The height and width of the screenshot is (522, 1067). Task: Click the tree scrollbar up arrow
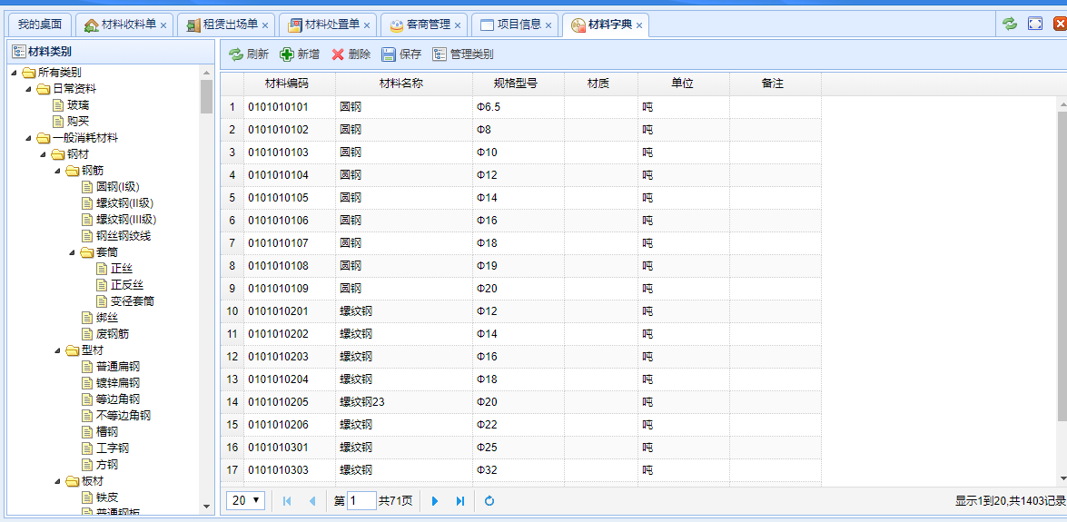click(207, 72)
